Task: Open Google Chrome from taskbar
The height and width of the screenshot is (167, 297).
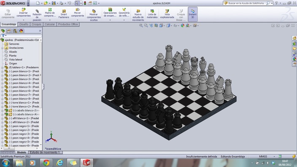Action: (x=46, y=163)
